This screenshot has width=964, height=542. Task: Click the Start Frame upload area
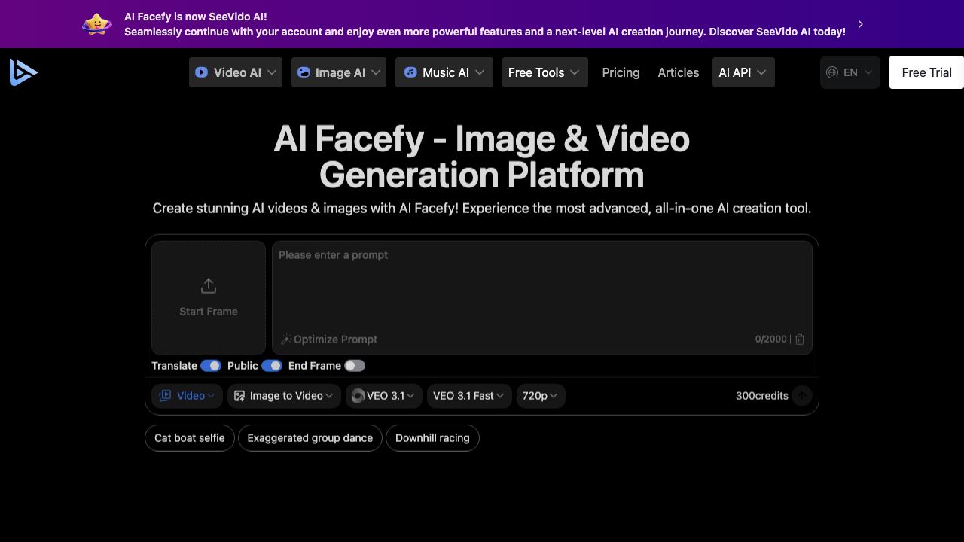pos(209,297)
